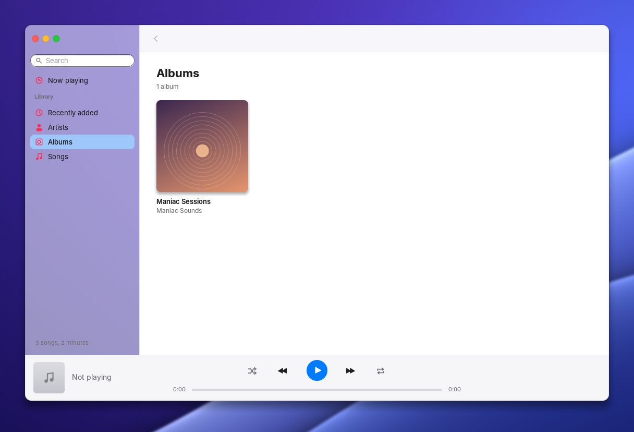This screenshot has height=432, width=634.
Task: Click the magnifier icon in the search field
Action: click(x=39, y=61)
